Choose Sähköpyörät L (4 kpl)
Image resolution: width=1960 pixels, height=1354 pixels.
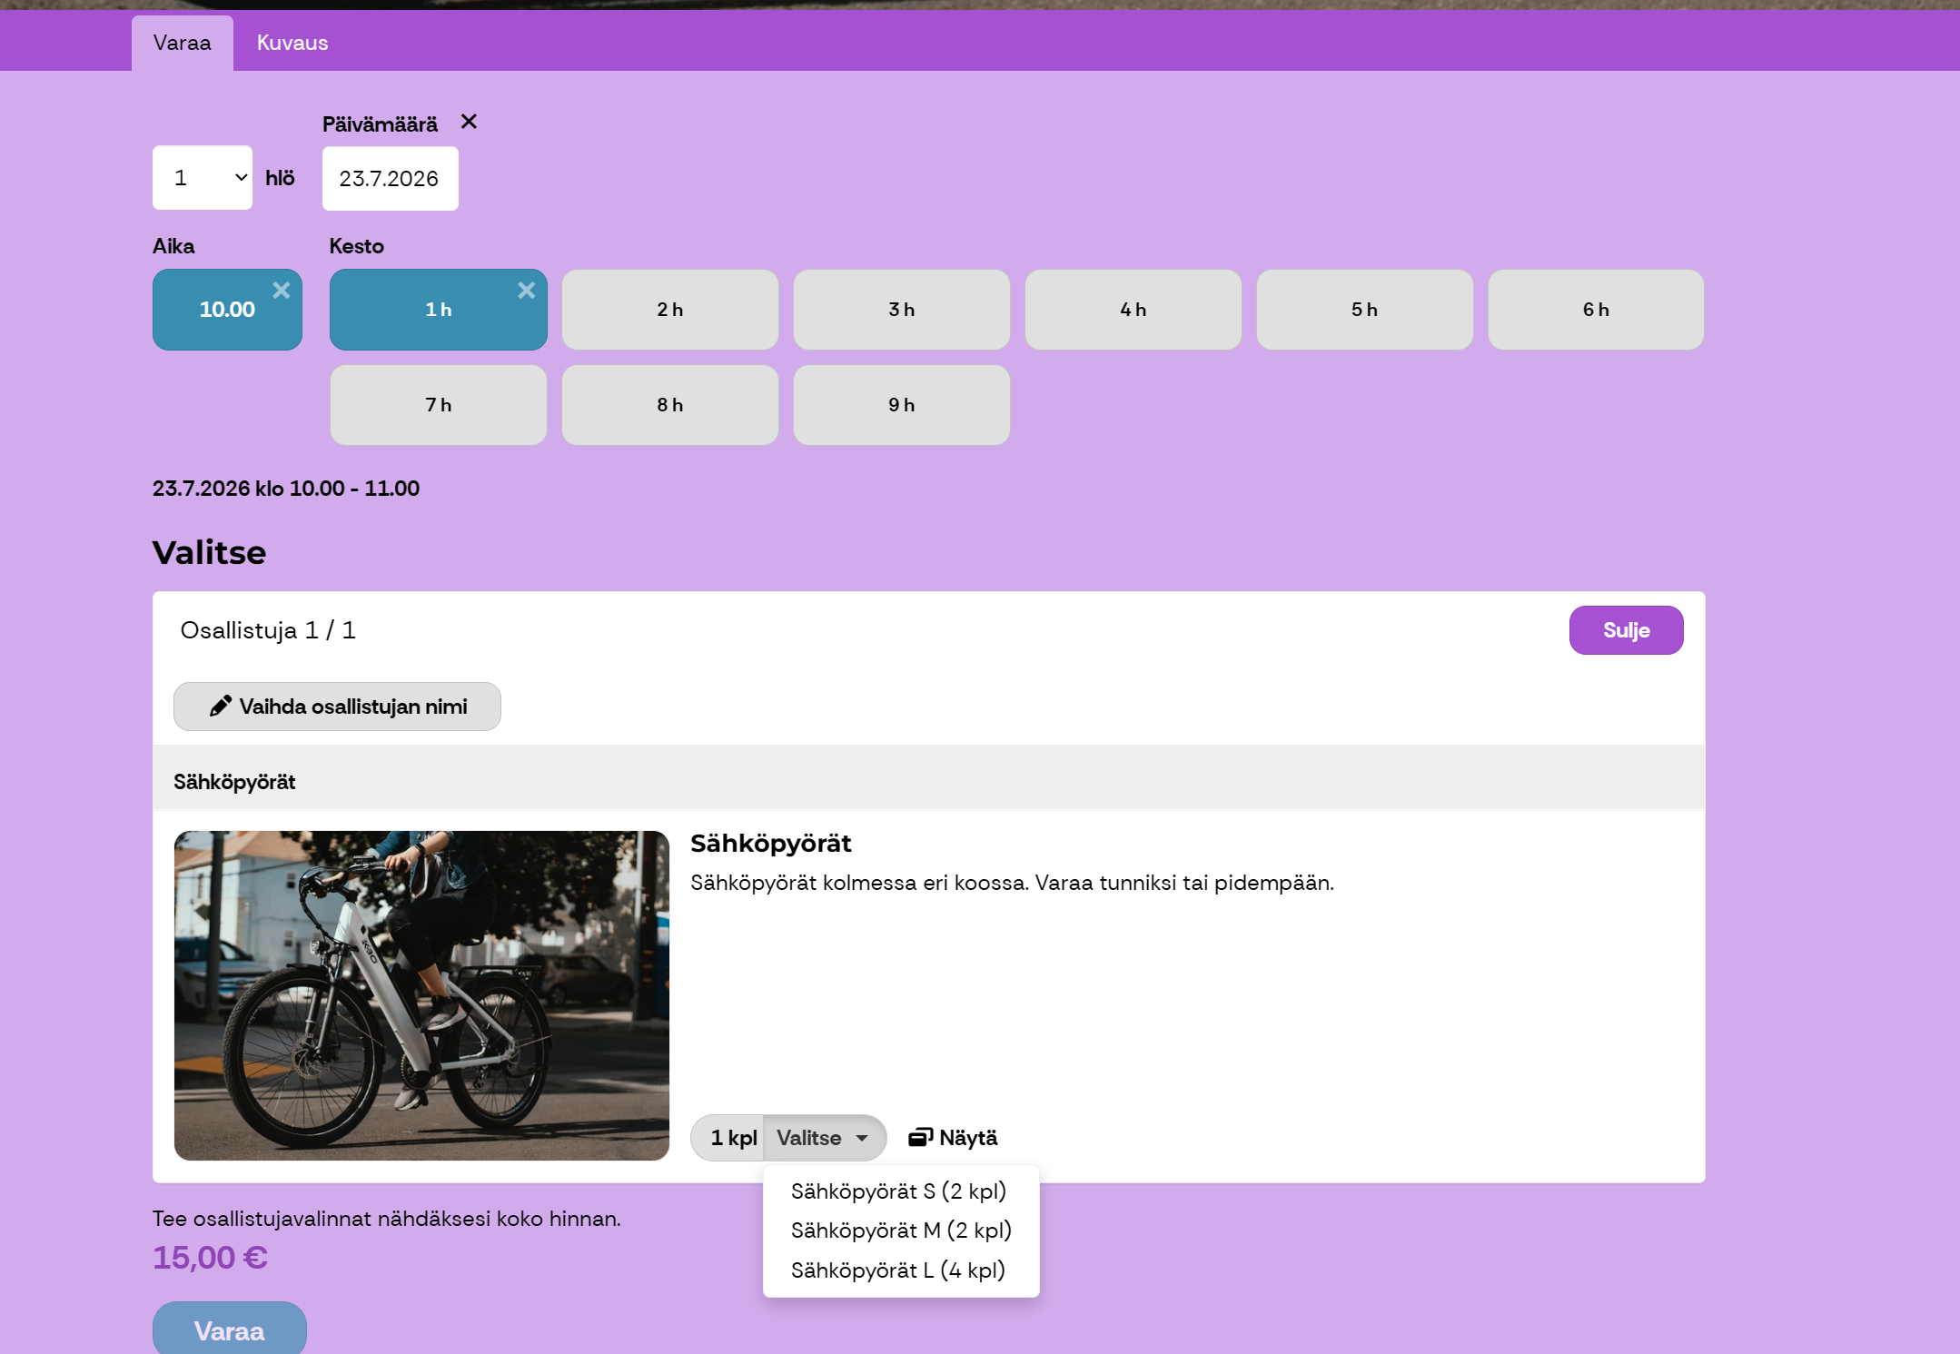(x=898, y=1270)
